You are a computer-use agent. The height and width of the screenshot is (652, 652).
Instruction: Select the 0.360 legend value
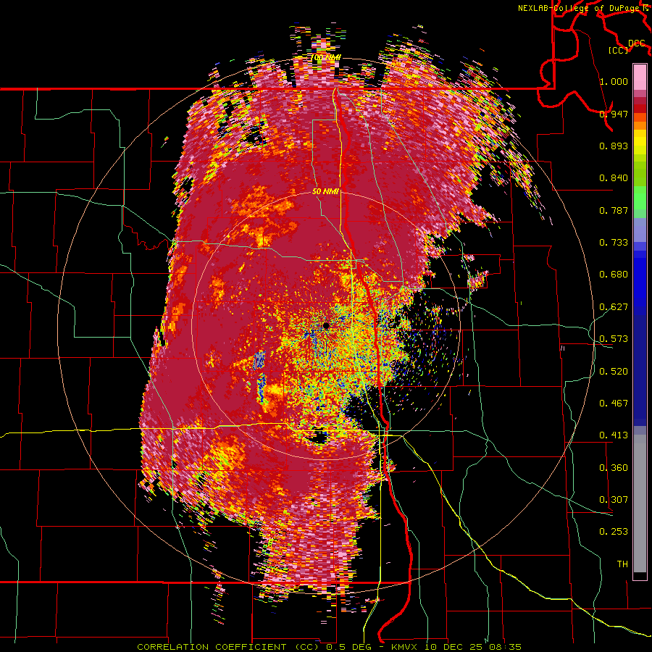614,468
